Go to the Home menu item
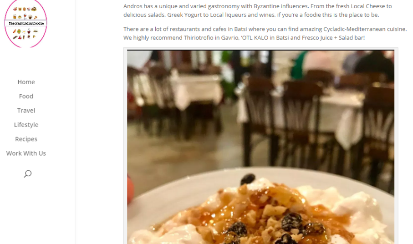413x244 pixels. (26, 82)
